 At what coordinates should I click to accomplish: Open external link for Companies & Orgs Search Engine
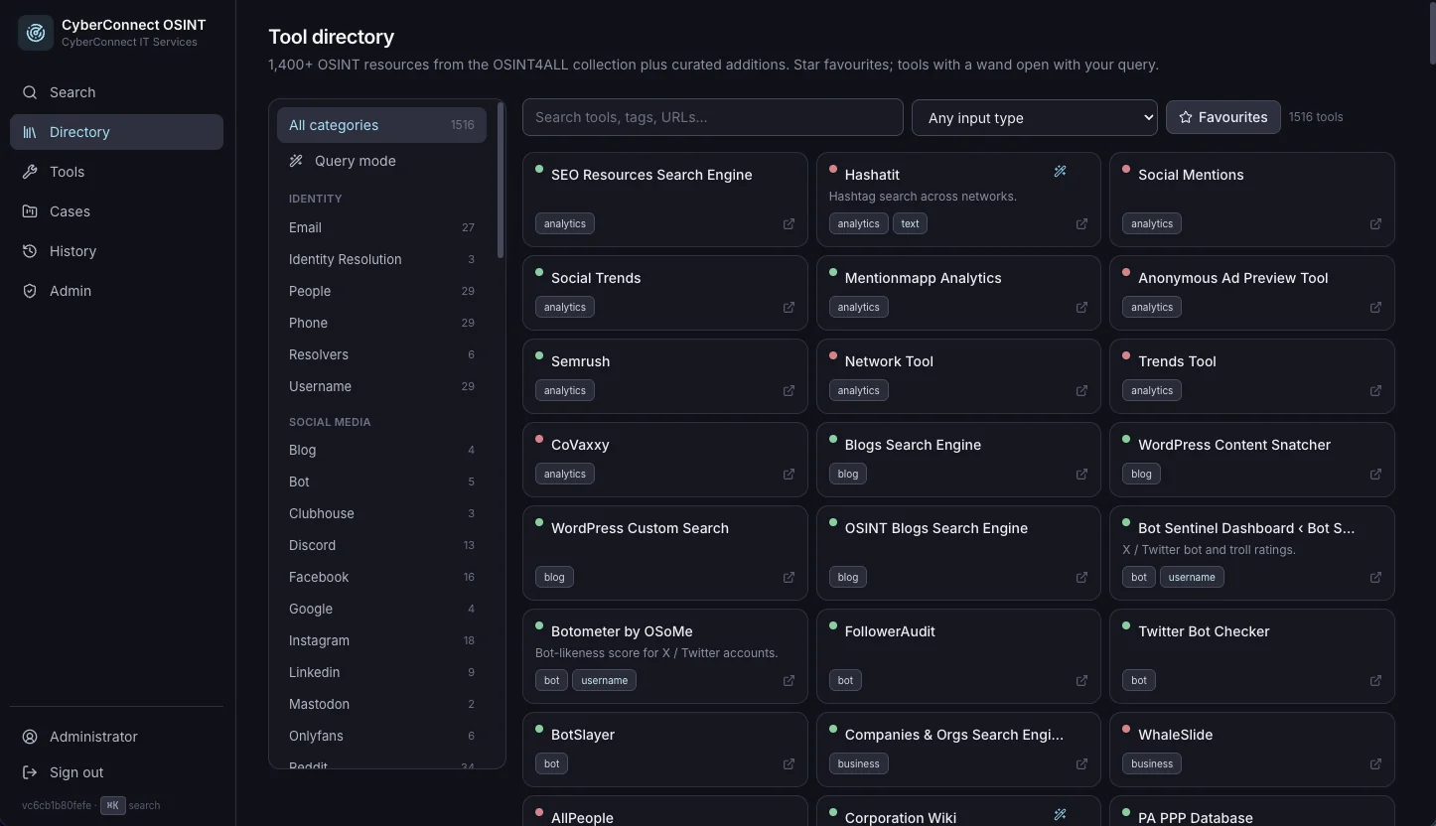1081,764
